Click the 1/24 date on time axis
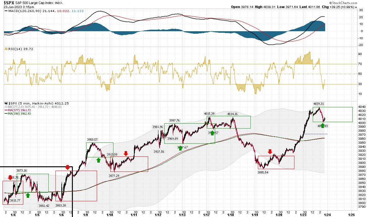367x217 pixels. point(327,215)
